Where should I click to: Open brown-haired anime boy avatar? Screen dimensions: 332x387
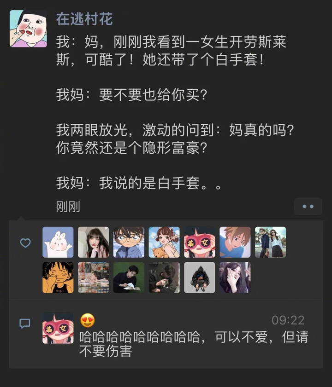(235, 242)
